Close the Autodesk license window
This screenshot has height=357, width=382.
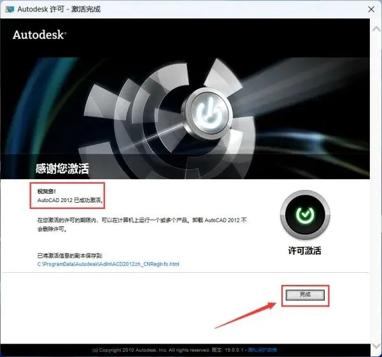tap(371, 10)
